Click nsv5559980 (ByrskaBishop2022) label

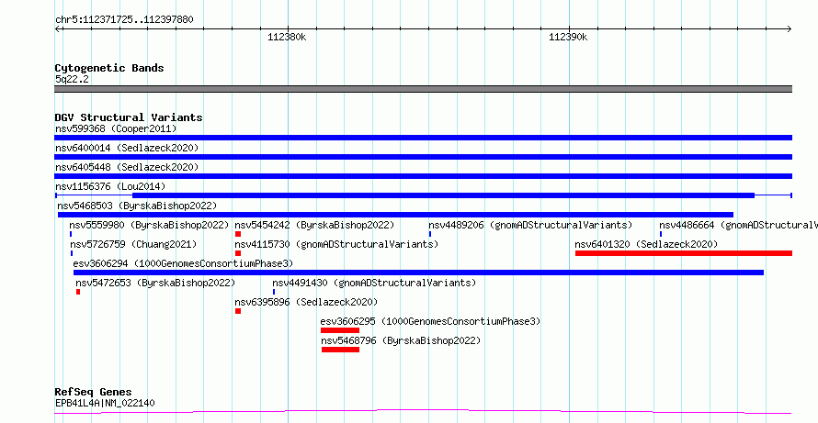pyautogui.click(x=149, y=225)
